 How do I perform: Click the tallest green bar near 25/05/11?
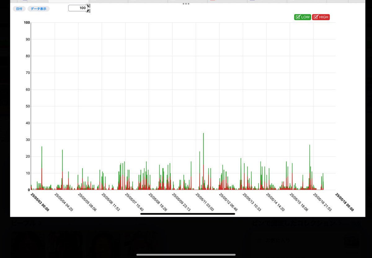203,161
